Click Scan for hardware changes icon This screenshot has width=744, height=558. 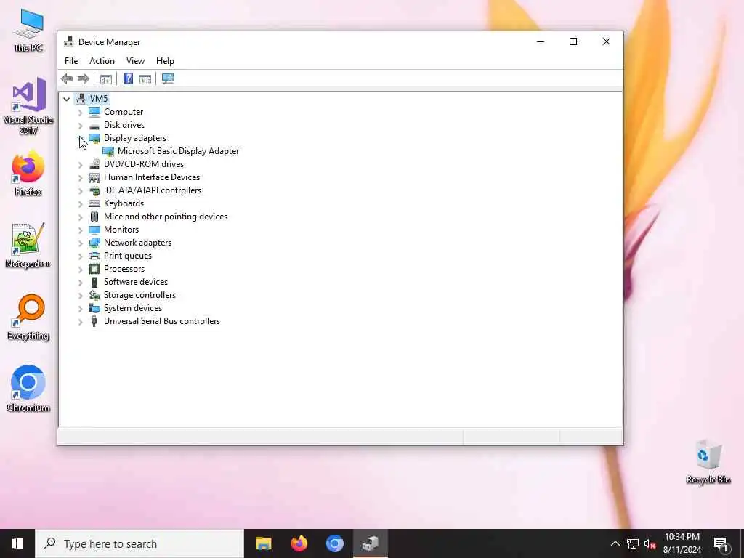pos(168,78)
